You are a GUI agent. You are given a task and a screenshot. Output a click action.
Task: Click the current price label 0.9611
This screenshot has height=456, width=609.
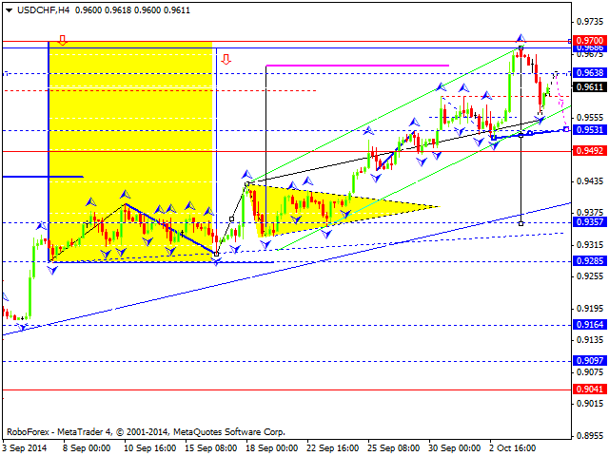[590, 86]
